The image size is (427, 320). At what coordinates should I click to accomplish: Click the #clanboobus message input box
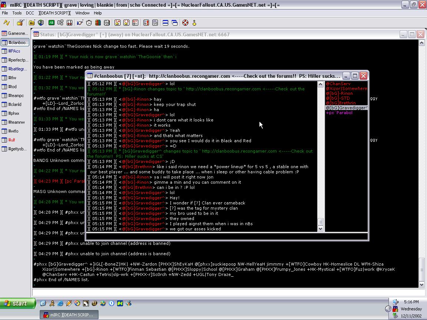tap(227, 237)
